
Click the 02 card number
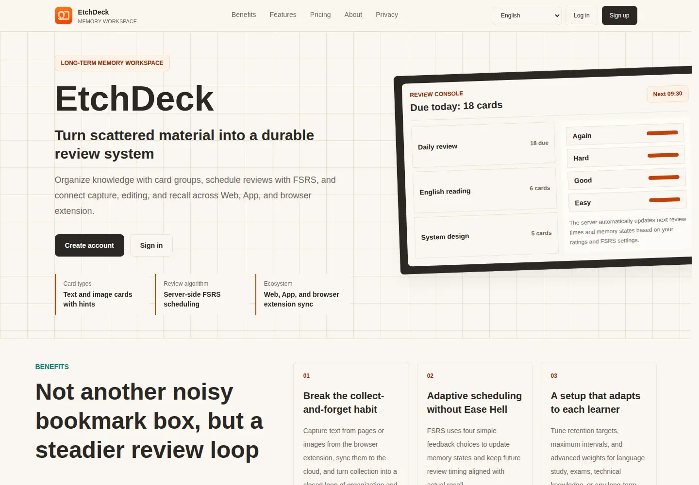tap(430, 376)
